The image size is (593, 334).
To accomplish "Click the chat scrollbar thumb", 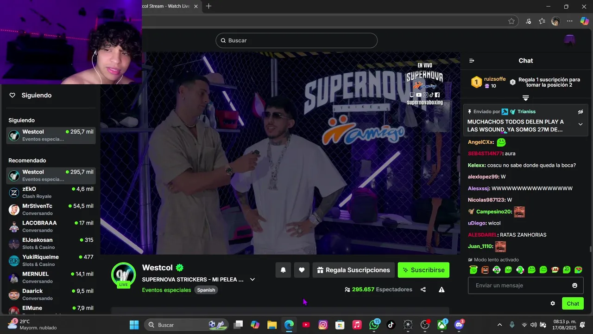I will click(590, 249).
